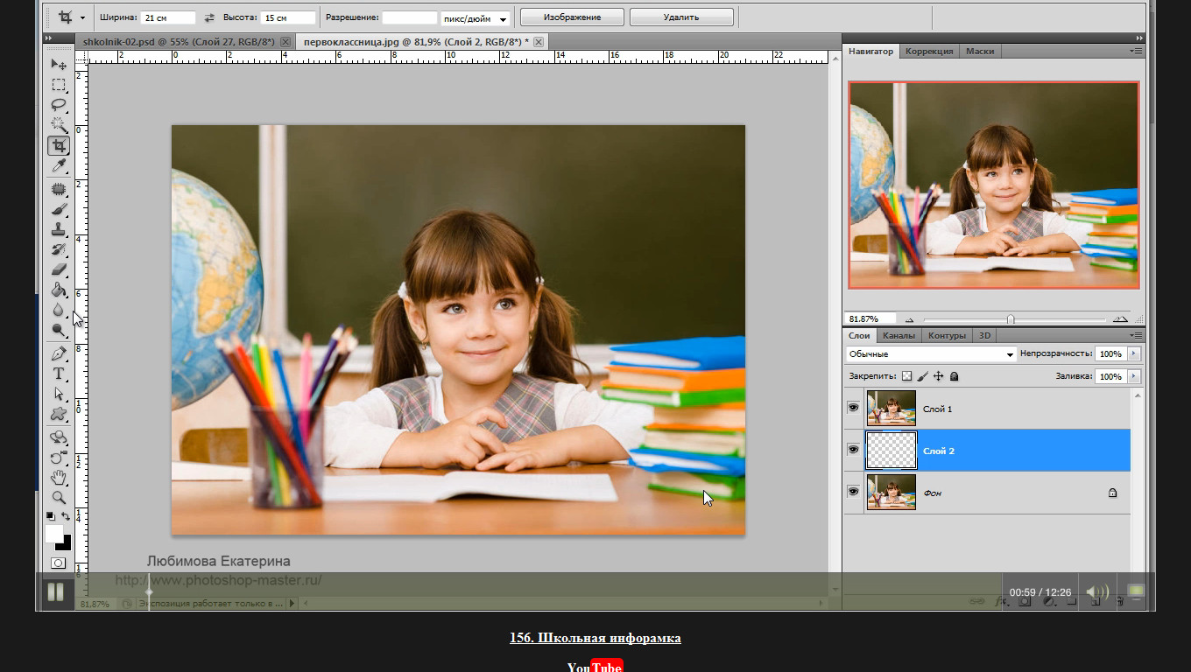Screen dimensions: 1191x672
Task: Open the Обычные blend mode dropdown
Action: (x=931, y=354)
